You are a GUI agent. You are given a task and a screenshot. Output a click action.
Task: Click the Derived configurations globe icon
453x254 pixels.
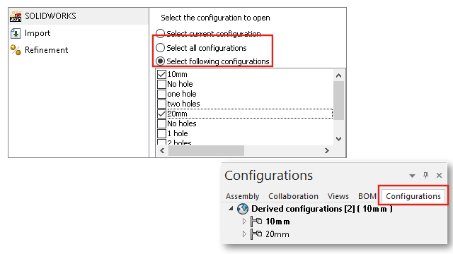(243, 209)
